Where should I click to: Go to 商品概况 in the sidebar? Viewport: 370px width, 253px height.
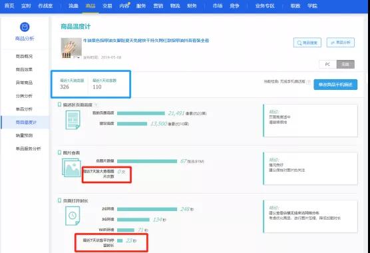click(24, 56)
